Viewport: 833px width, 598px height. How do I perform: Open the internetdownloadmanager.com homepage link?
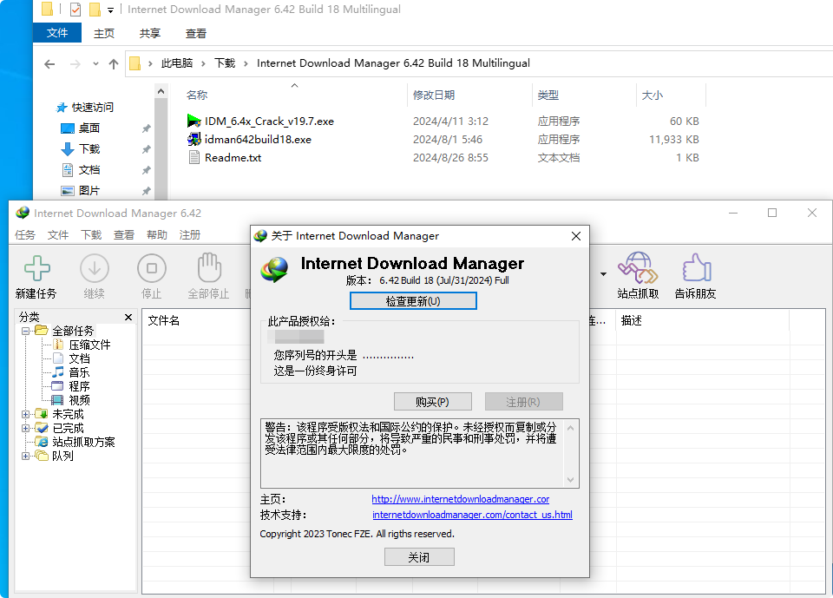point(460,499)
